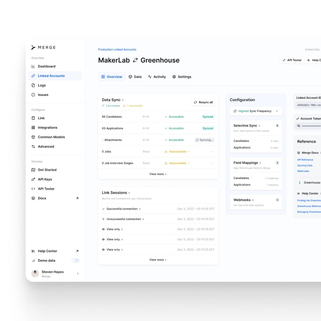Toggle the Demo data switch

(x=75, y=261)
